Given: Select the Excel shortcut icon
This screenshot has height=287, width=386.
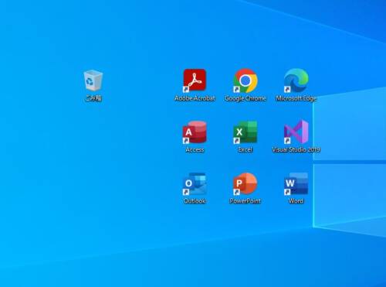Looking at the screenshot, I should 245,132.
